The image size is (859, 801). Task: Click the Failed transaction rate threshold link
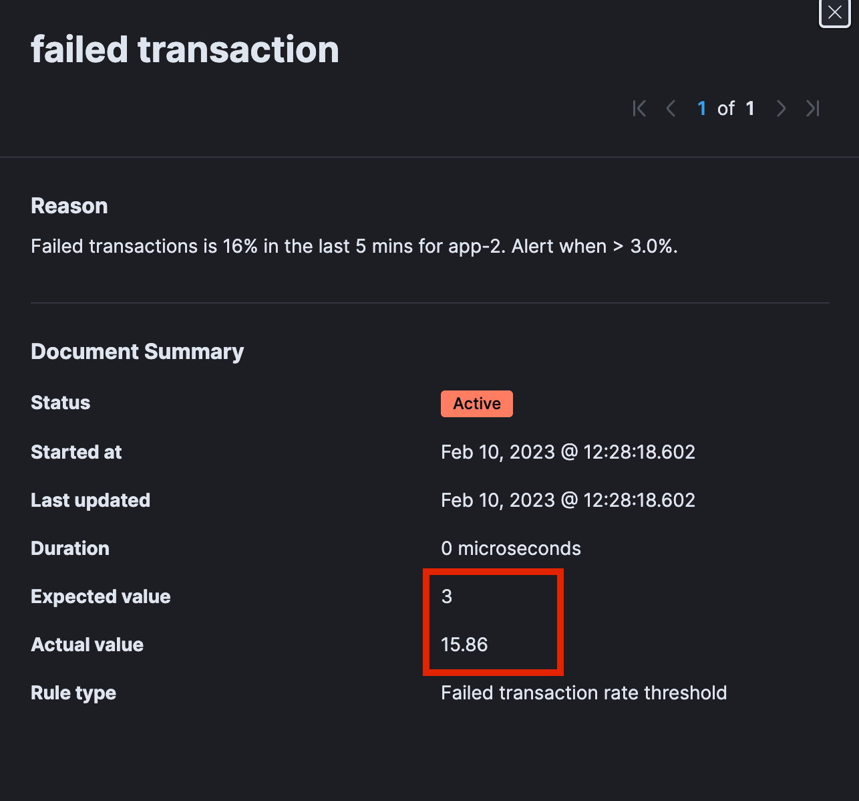(x=583, y=693)
